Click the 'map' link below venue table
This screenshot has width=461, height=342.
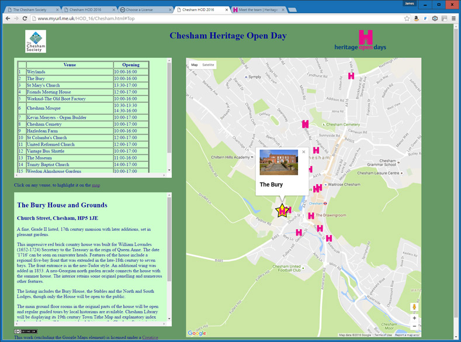[x=96, y=185]
